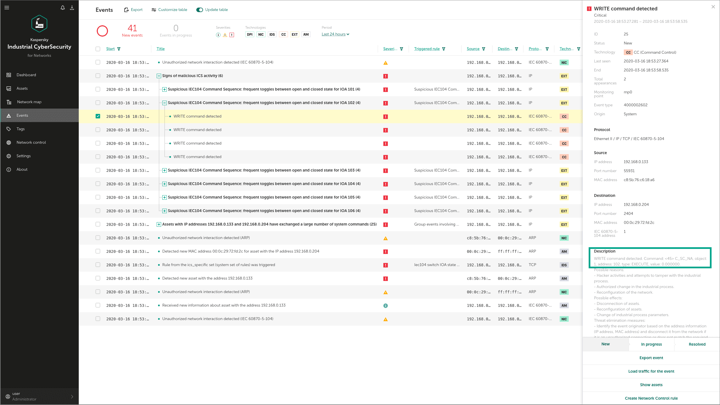The image size is (720, 405).
Task: Open Network map in sidebar
Action: coord(29,102)
